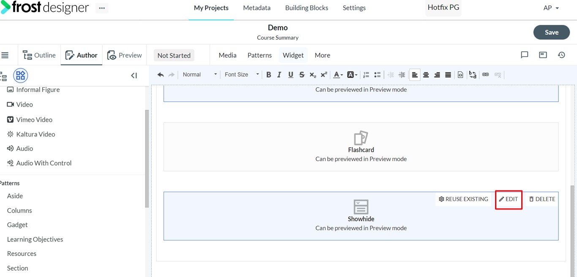Click the unlink icon in the toolbar
The width and height of the screenshot is (577, 277).
tap(498, 75)
